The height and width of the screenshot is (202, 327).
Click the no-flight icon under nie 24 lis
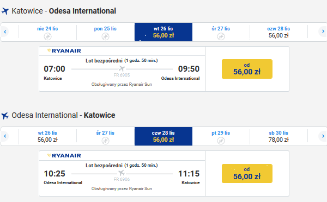coord(47,36)
